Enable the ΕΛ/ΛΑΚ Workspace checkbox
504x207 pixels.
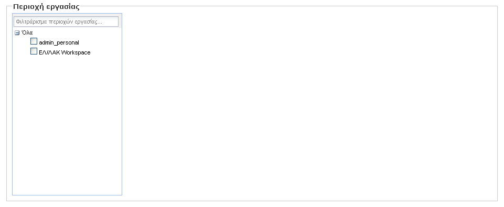coord(34,51)
